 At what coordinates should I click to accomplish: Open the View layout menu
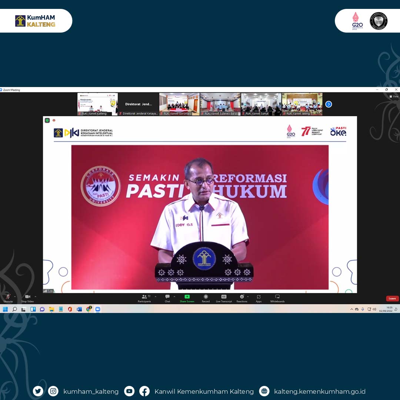click(394, 96)
